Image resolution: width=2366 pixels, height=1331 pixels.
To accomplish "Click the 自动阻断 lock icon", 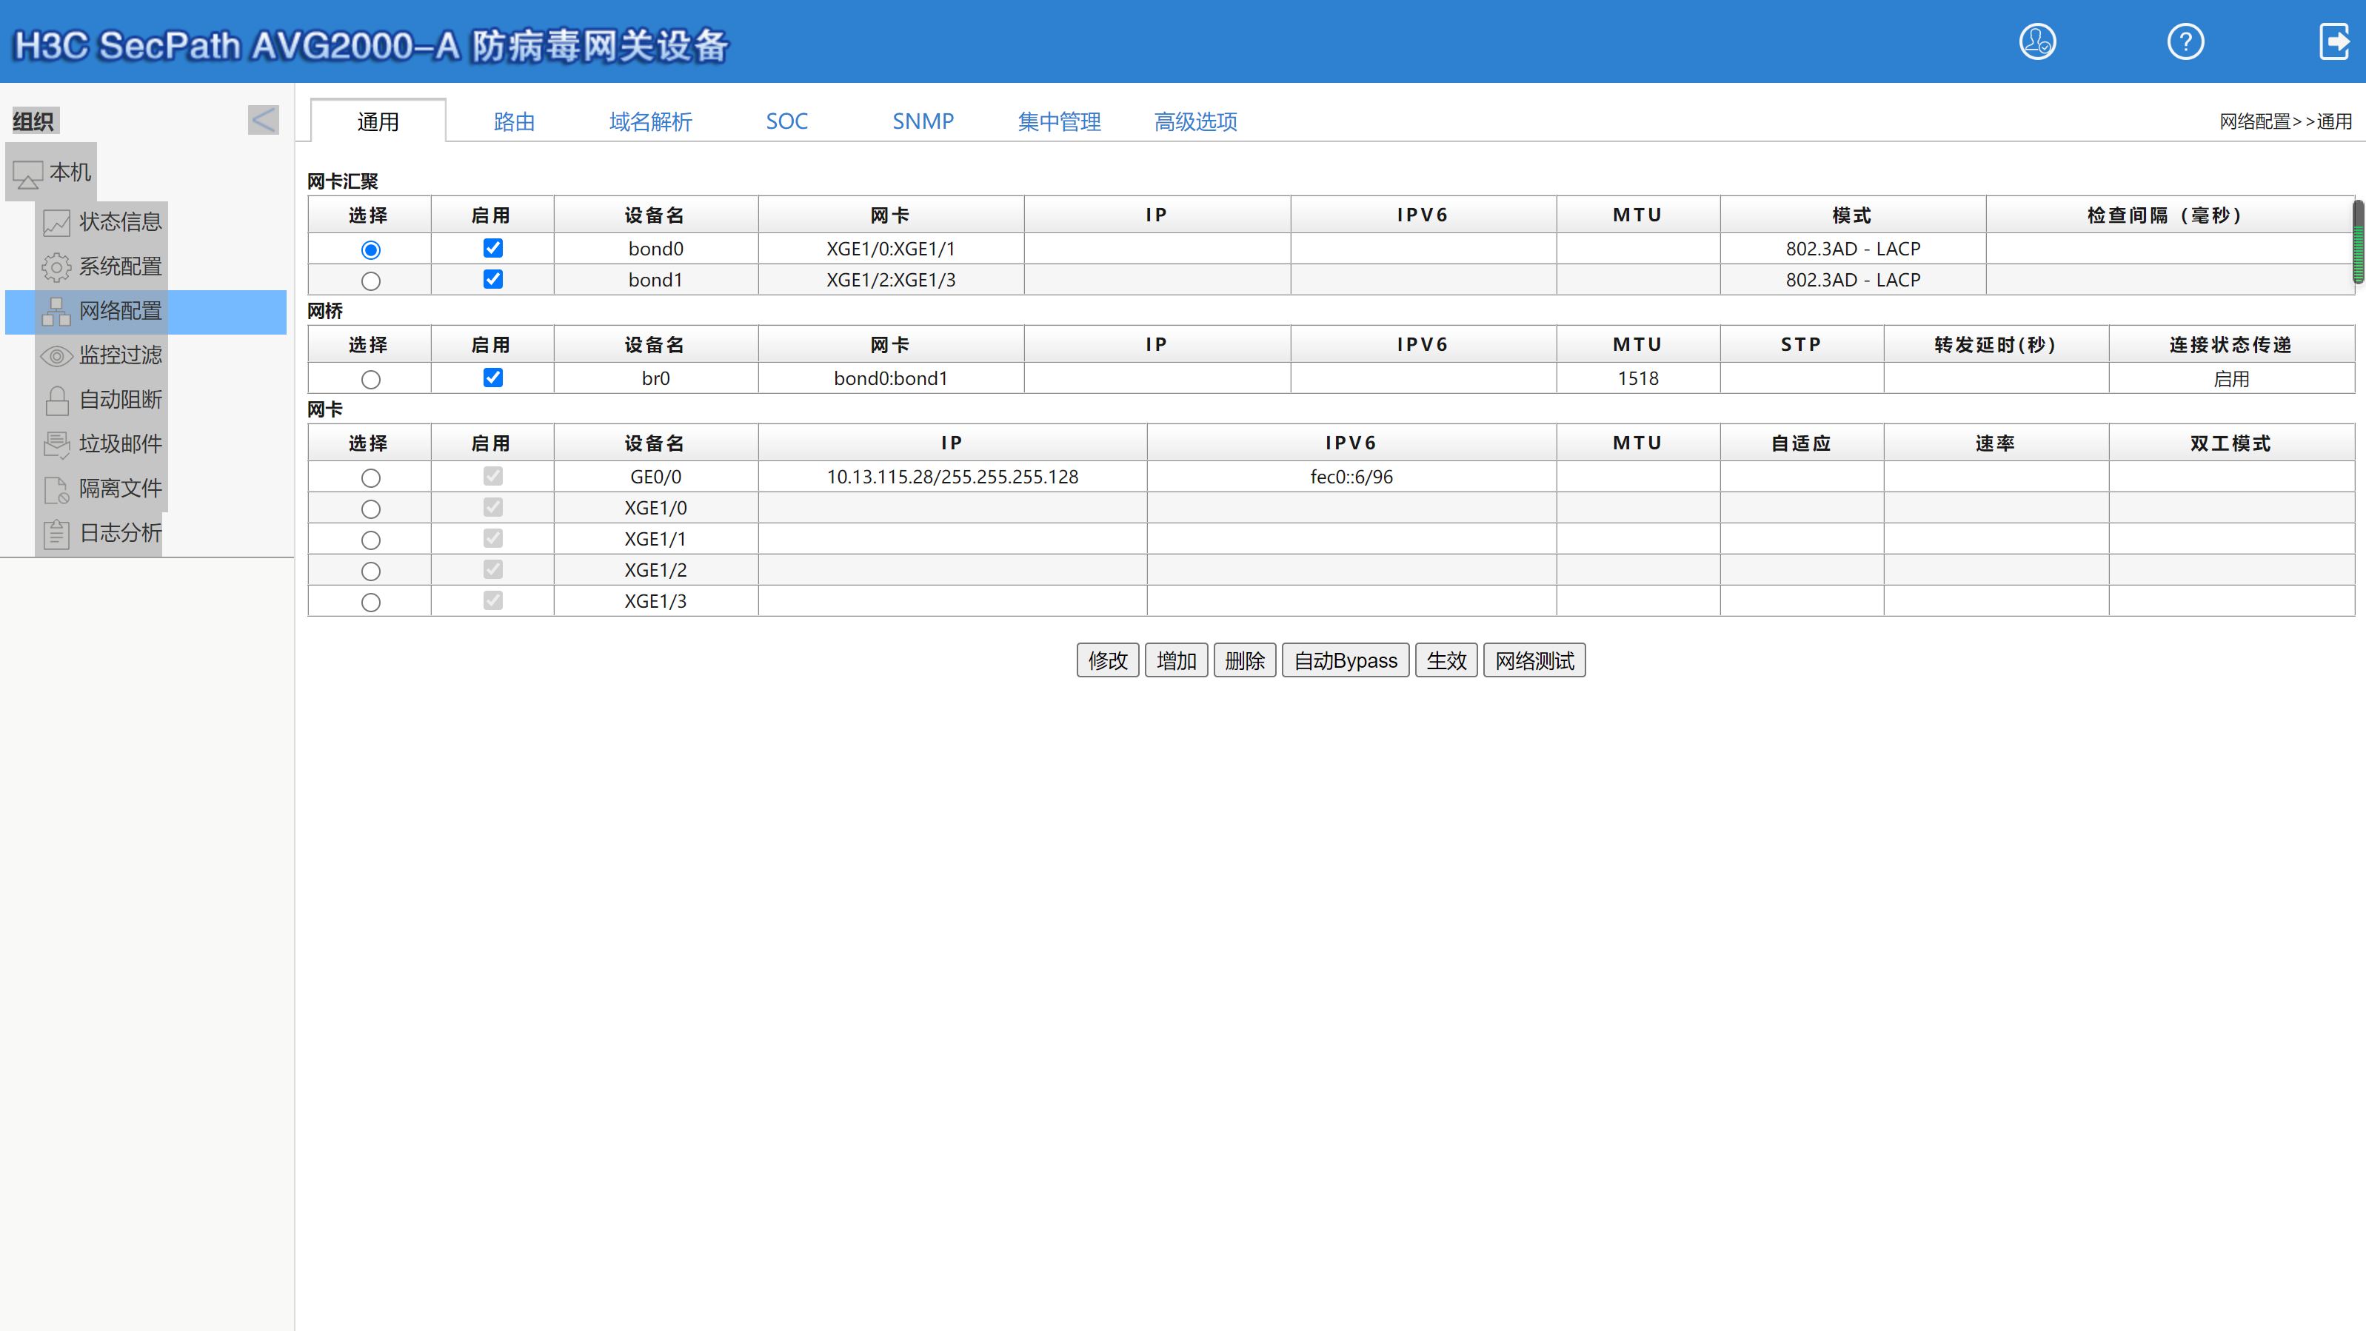I will (56, 400).
